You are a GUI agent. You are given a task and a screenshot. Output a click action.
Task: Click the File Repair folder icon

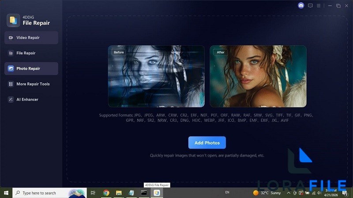click(x=11, y=53)
